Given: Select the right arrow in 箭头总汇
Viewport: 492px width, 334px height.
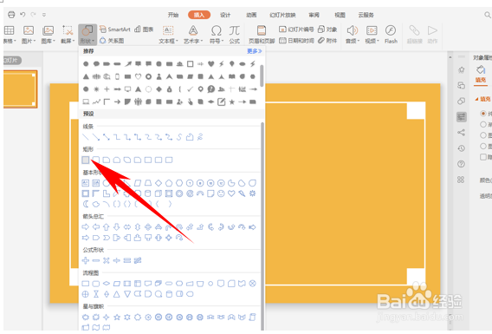Looking at the screenshot, I should coord(86,226).
